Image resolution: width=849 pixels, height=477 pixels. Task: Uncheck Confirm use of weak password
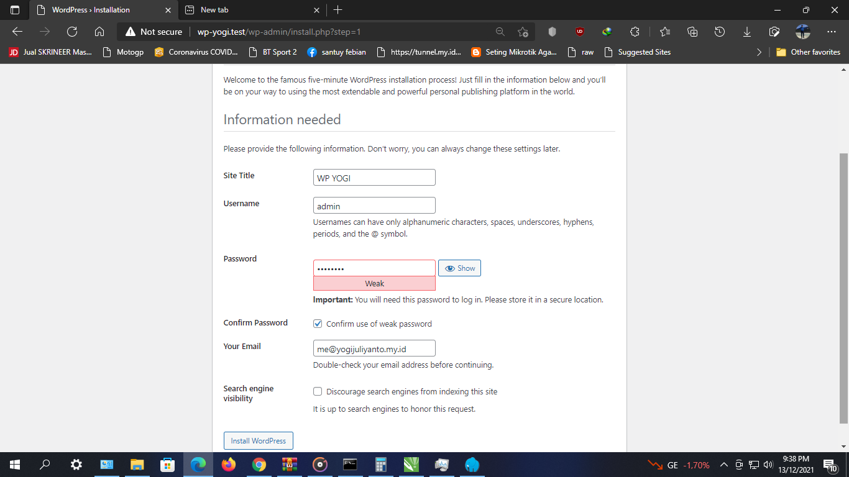pyautogui.click(x=318, y=324)
